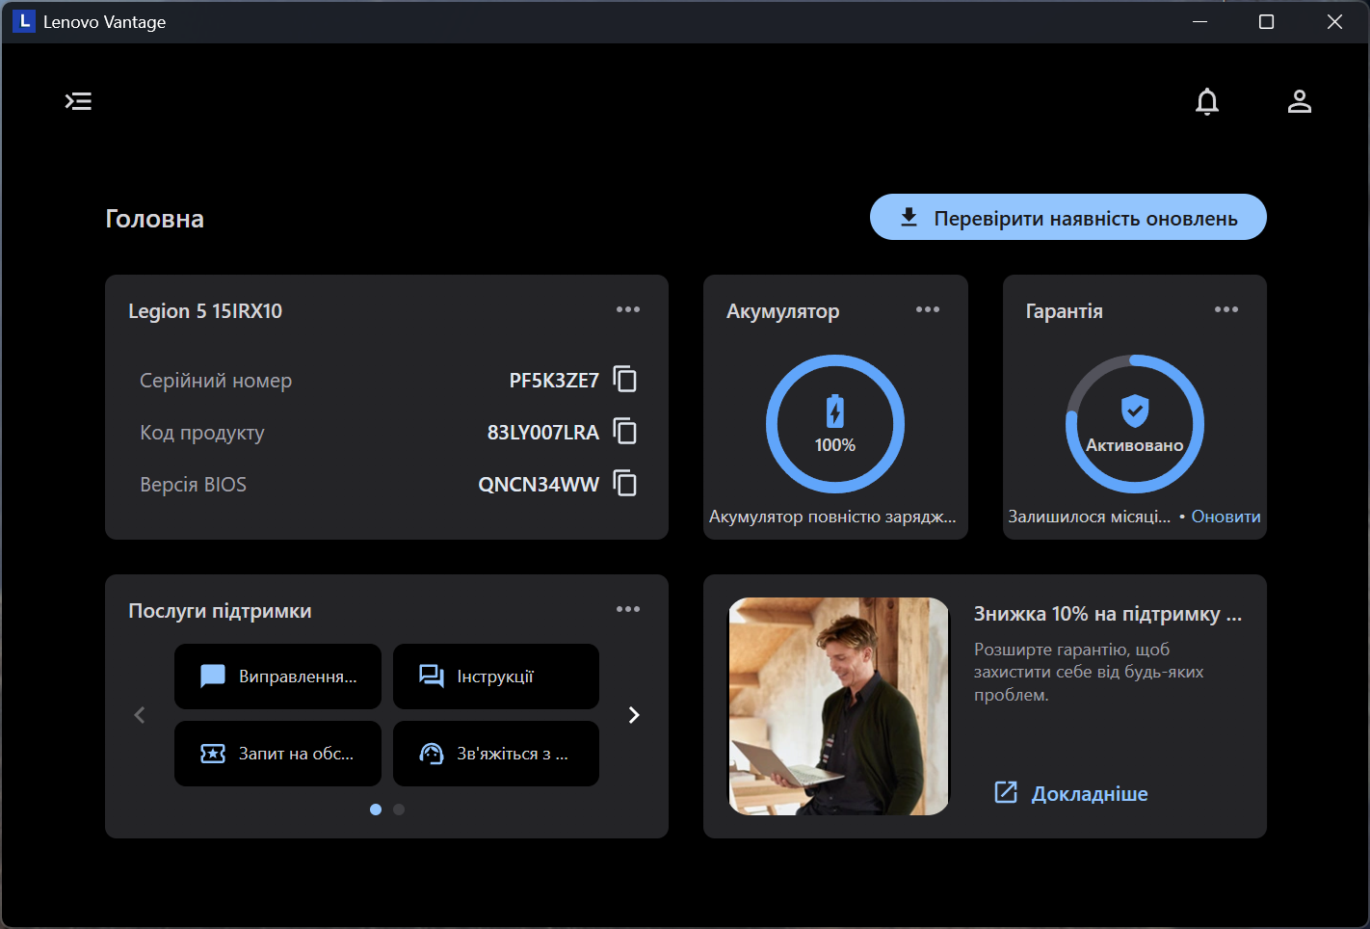This screenshot has width=1370, height=929.
Task: Click Перевірити наявність оновлень button
Action: point(1068,218)
